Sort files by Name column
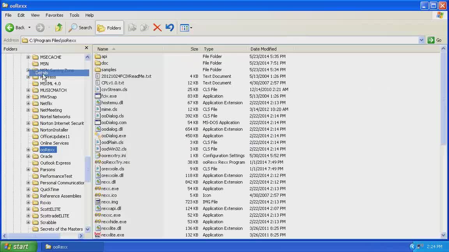The image size is (449, 252). tap(128, 49)
